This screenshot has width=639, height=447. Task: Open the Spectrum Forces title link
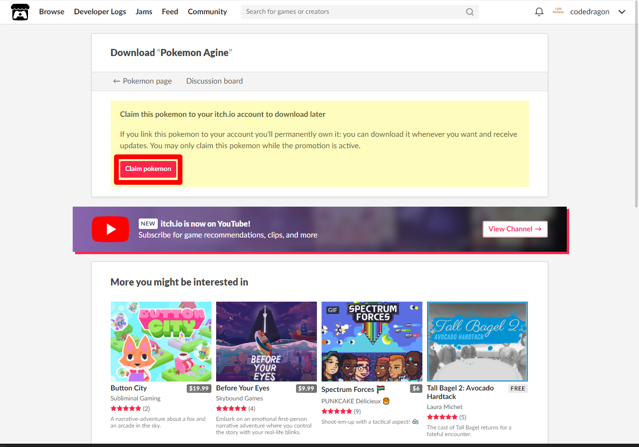[x=348, y=390]
